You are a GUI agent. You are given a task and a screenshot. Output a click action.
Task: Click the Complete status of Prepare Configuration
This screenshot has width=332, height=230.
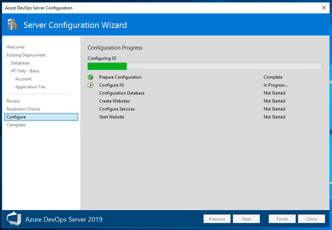tap(273, 77)
